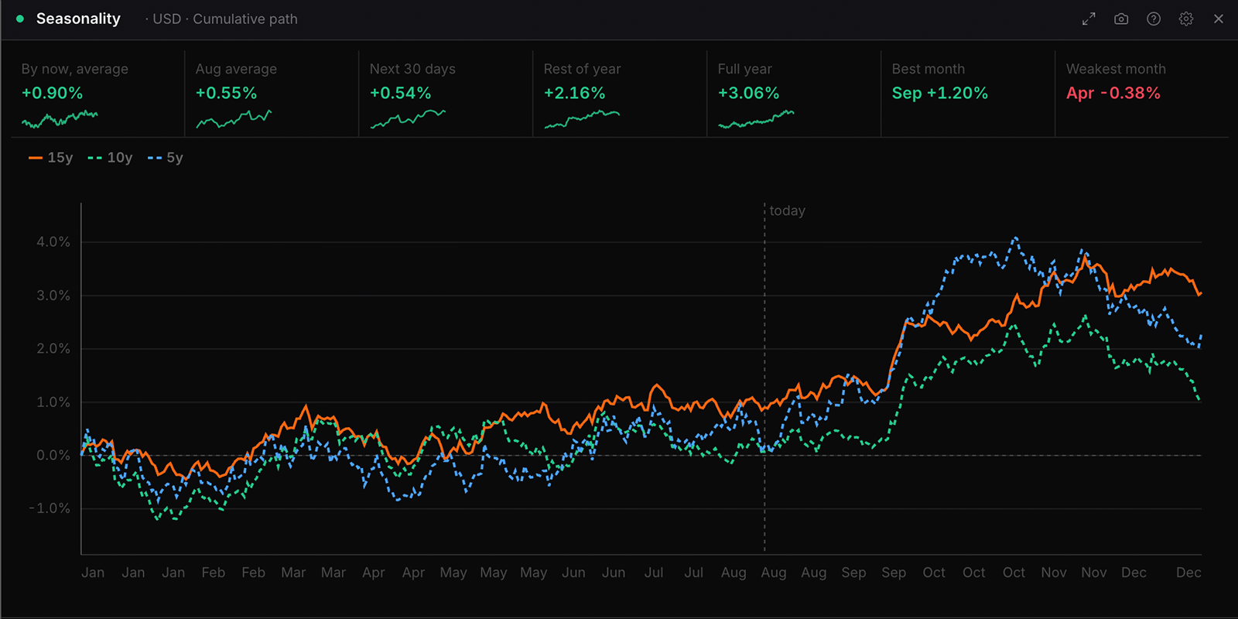Toggle the 15y series in the legend

click(50, 158)
